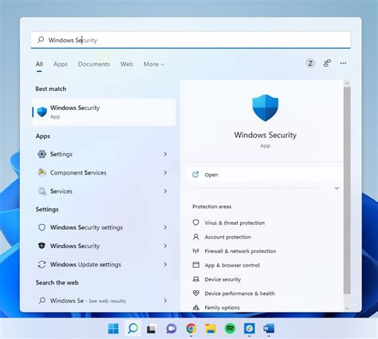
Task: Click the shield icon of Best match result
Action: pos(42,112)
